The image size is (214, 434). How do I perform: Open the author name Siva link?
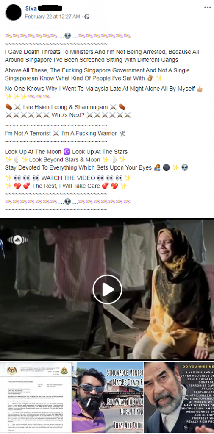31,8
